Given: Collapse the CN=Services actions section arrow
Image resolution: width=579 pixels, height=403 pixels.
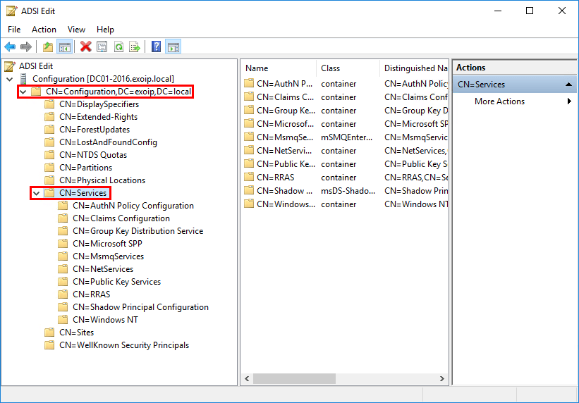Looking at the screenshot, I should [x=568, y=85].
